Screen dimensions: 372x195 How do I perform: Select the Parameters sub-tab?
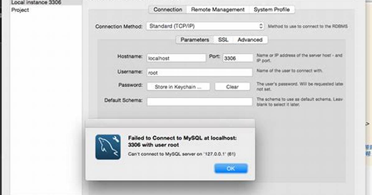tap(195, 39)
